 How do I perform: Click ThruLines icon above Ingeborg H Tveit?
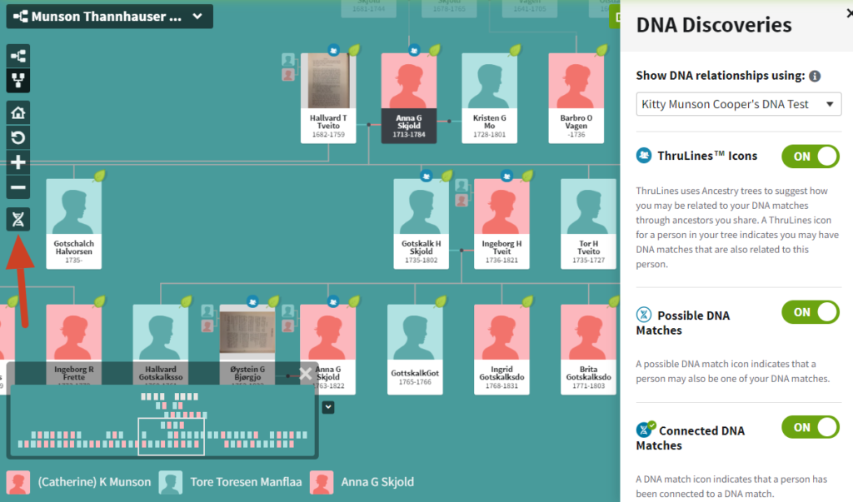[506, 176]
